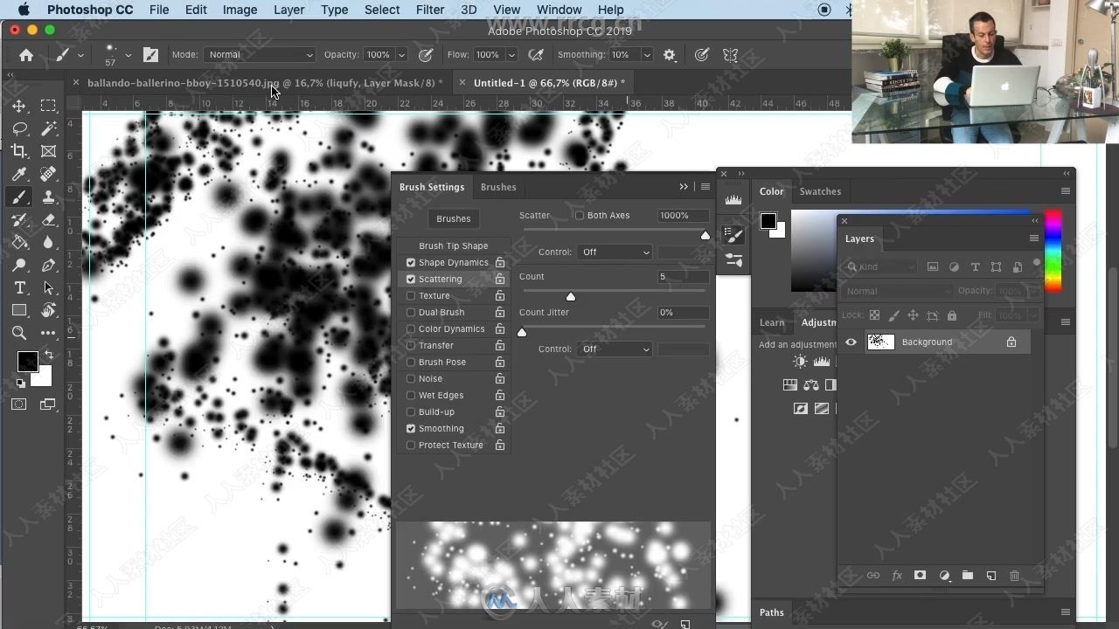This screenshot has width=1119, height=629.
Task: Open the Apple menu
Action: point(24,10)
